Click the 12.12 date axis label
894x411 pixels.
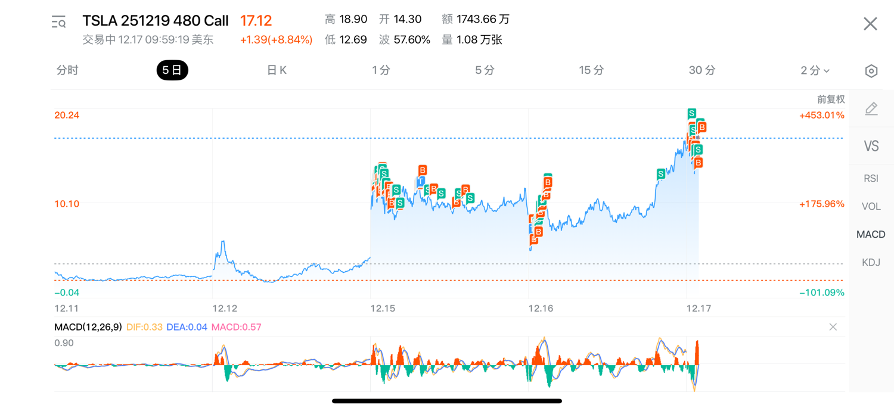tap(225, 309)
